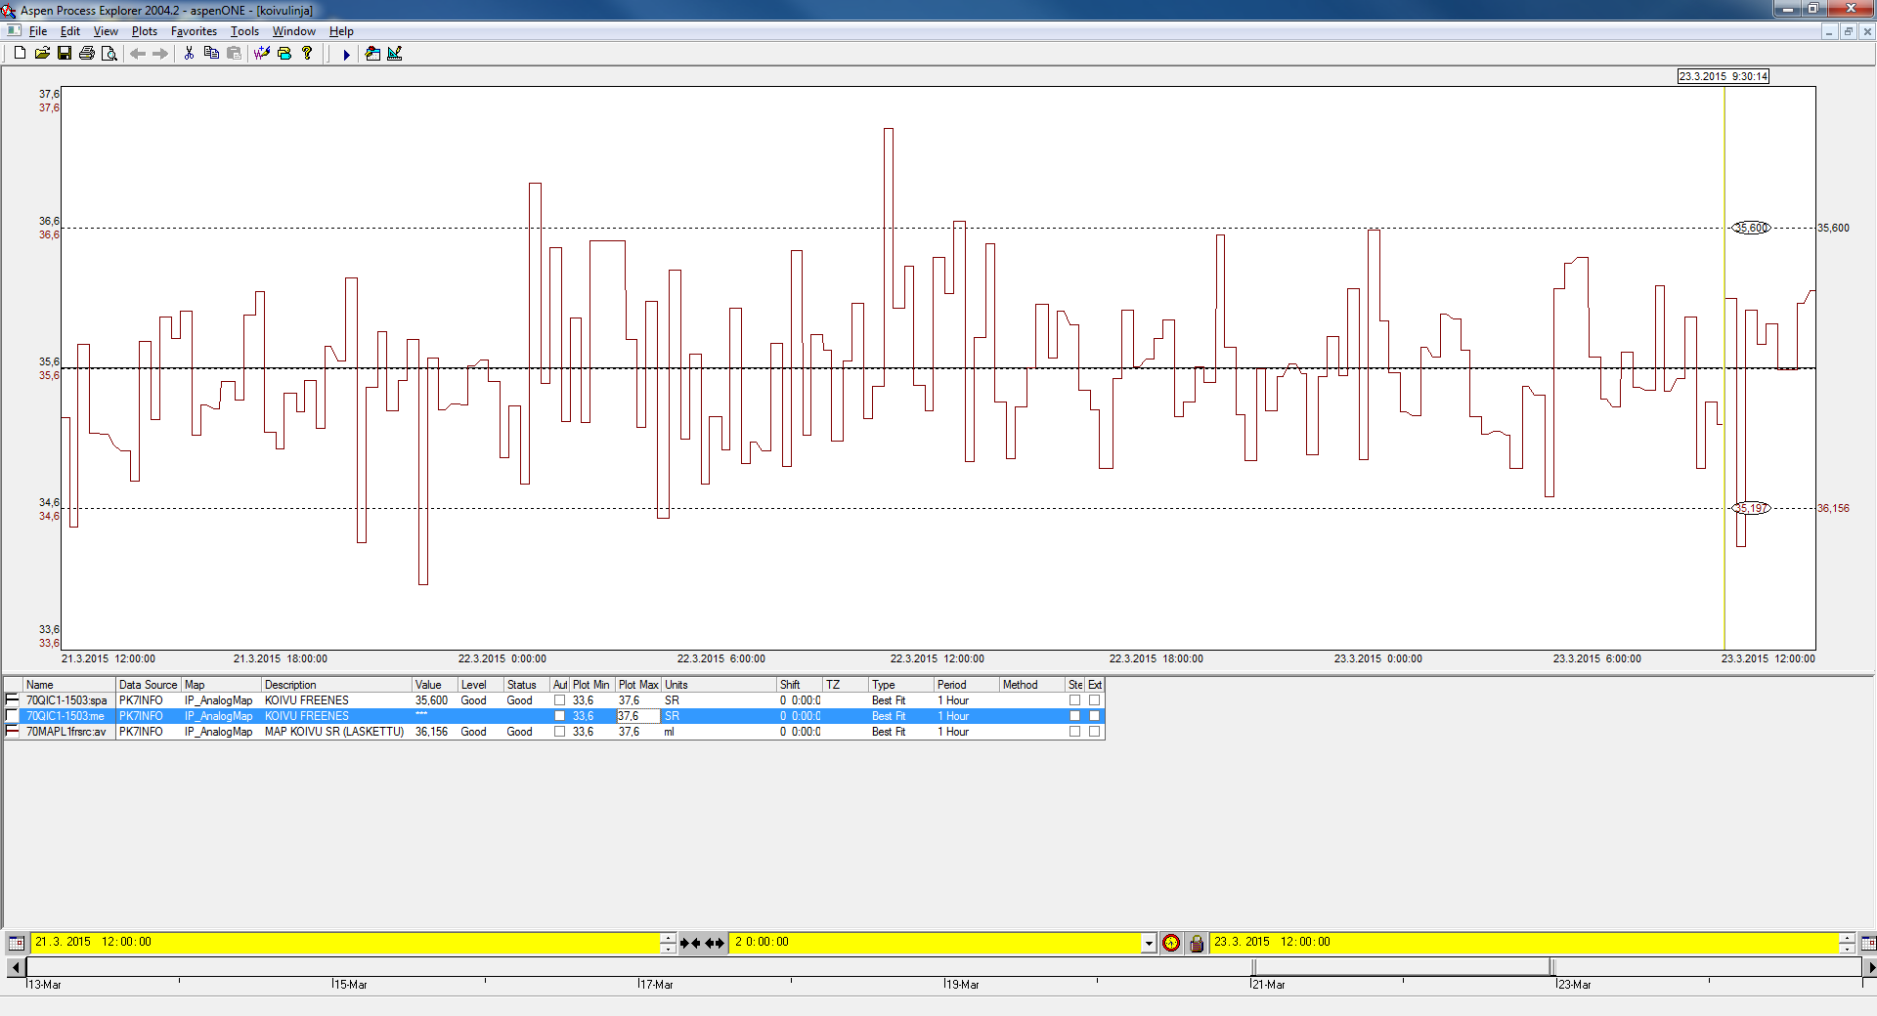Open end time calendar picker
Viewport: 1877px width, 1016px height.
click(1868, 943)
